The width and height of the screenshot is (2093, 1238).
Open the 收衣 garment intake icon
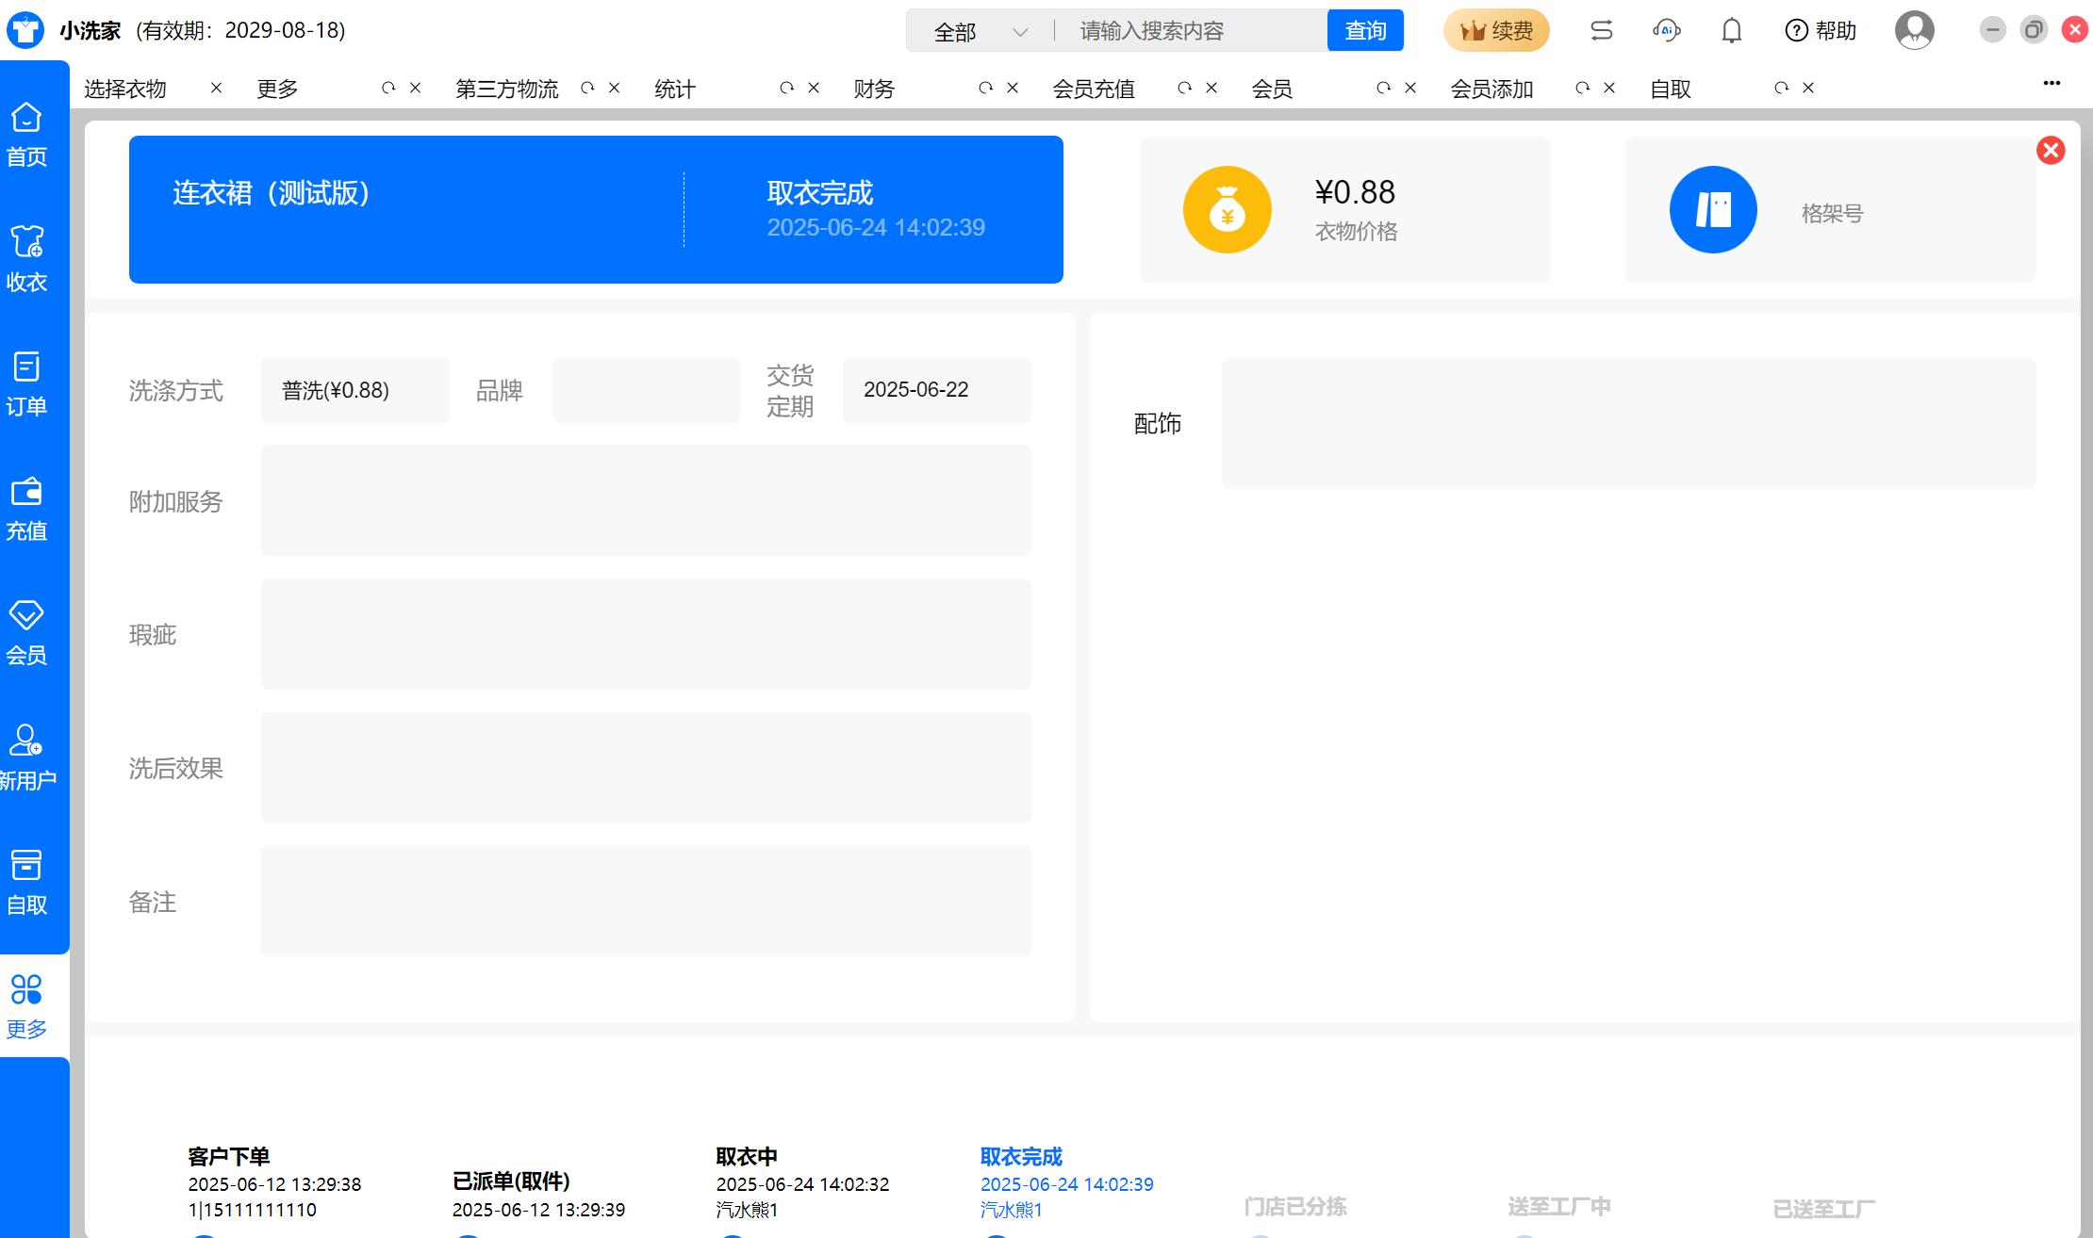point(26,242)
